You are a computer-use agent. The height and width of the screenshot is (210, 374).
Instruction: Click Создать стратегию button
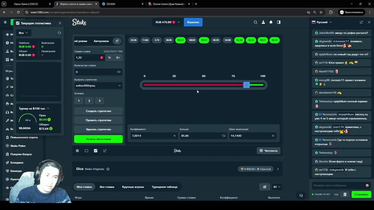pyautogui.click(x=98, y=111)
